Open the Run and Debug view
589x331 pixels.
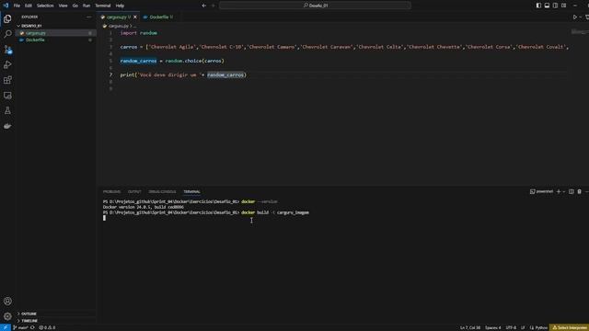tap(7, 65)
